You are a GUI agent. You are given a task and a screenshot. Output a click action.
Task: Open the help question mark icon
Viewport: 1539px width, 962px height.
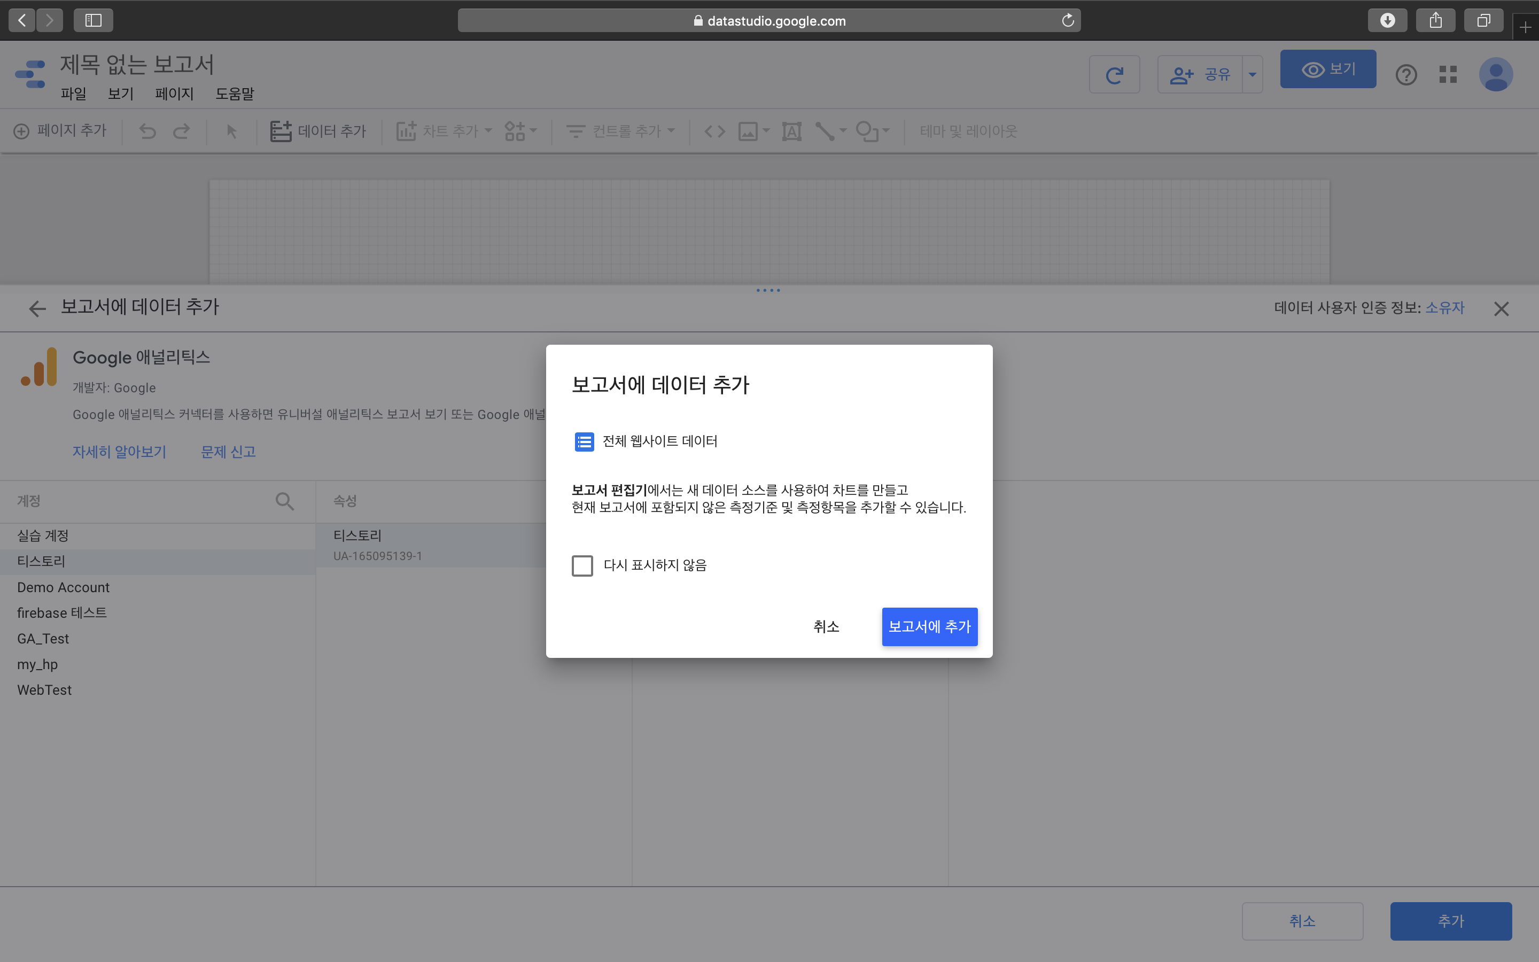point(1406,75)
